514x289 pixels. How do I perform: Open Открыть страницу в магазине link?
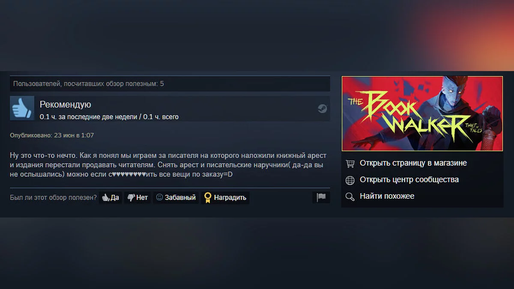[x=413, y=163]
